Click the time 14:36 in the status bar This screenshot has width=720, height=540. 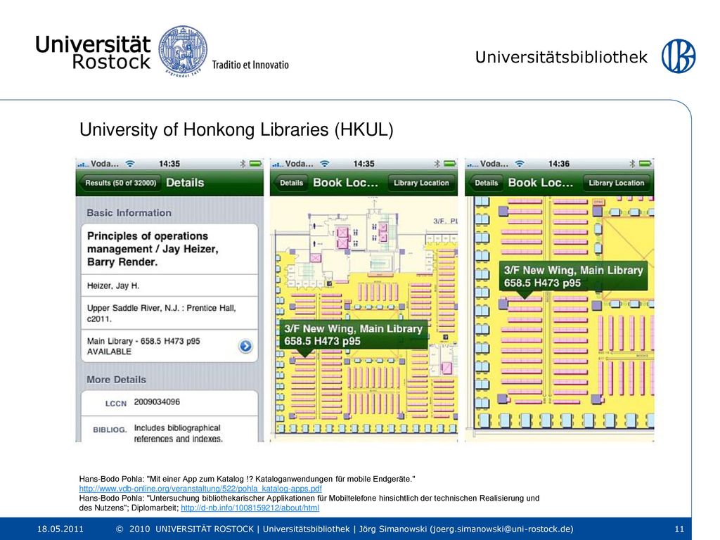[x=559, y=164]
